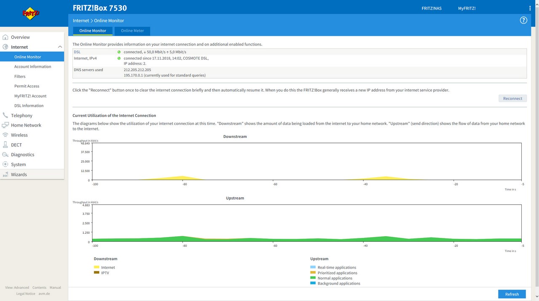Click the green DSL status indicator

(x=119, y=52)
